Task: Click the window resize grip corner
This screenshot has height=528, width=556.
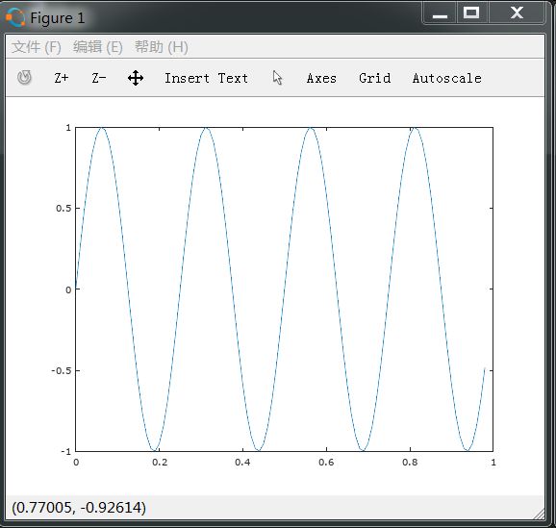Action: pos(539,514)
